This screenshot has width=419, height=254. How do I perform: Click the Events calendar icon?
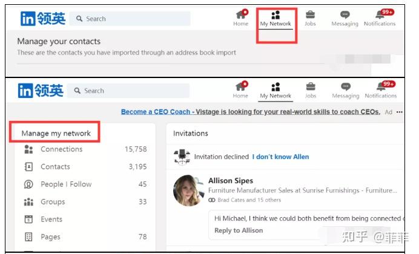pos(28,220)
